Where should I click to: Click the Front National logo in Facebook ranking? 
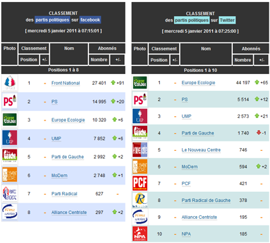coord(9,83)
